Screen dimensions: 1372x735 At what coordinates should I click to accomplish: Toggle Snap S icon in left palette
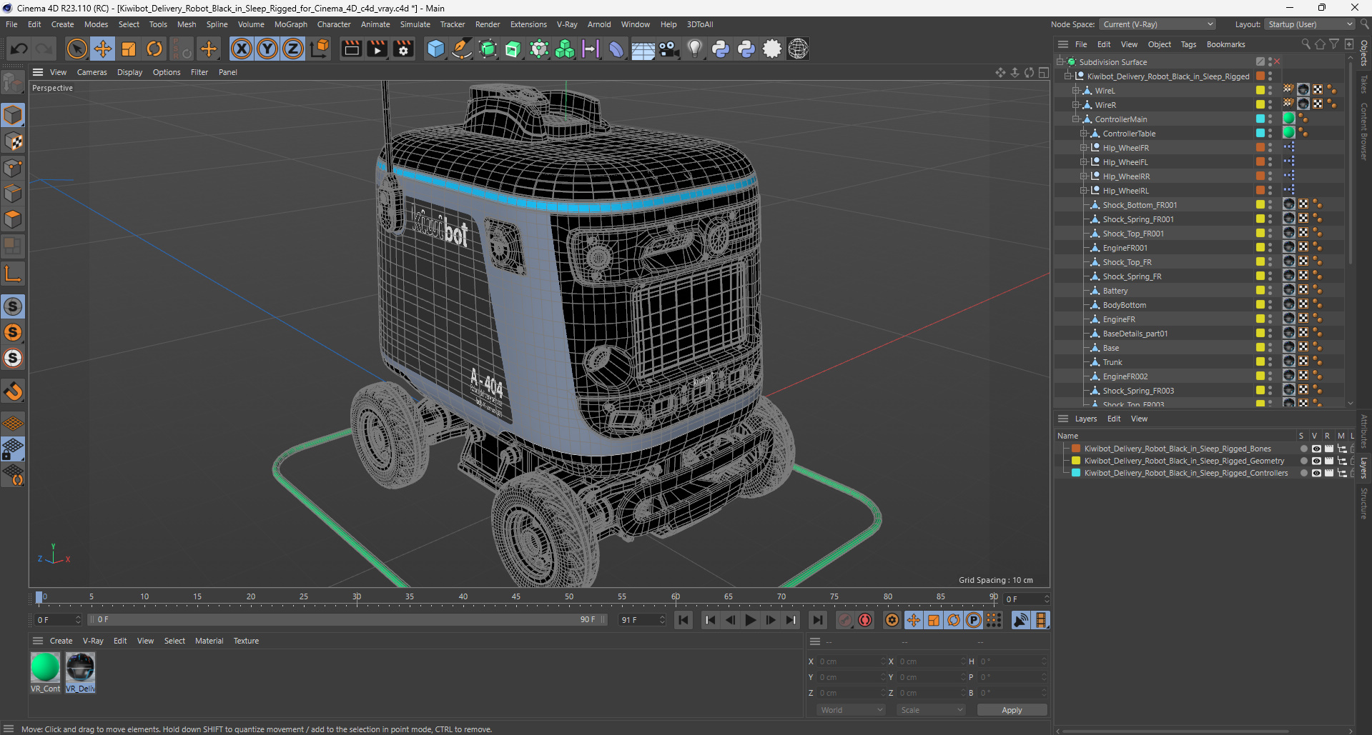click(13, 306)
